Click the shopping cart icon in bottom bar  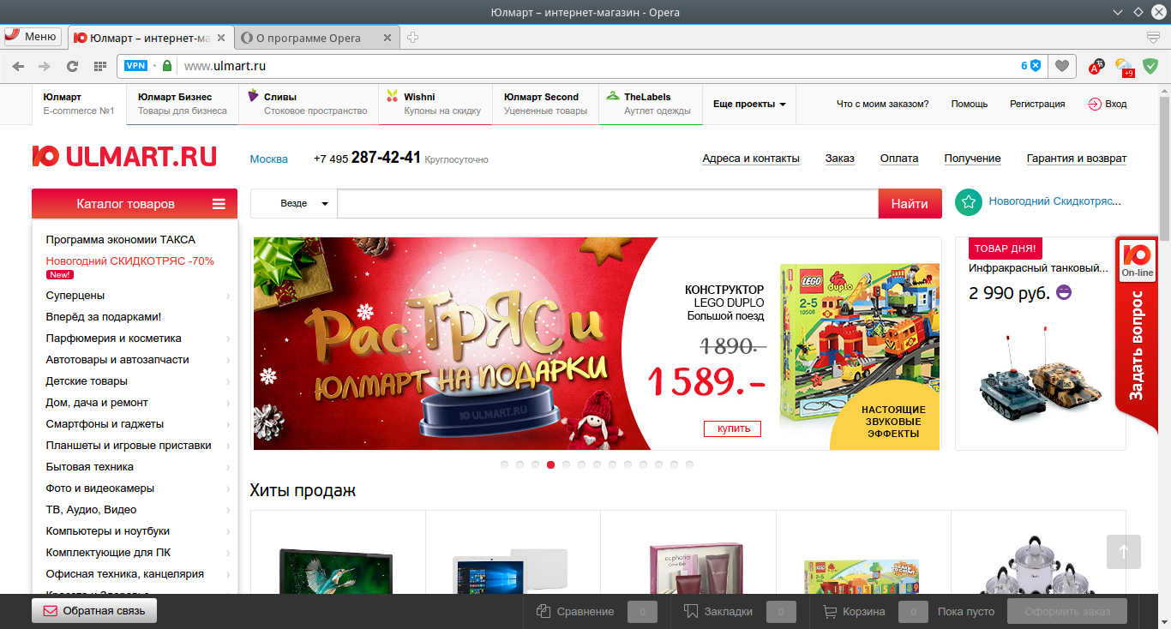830,612
